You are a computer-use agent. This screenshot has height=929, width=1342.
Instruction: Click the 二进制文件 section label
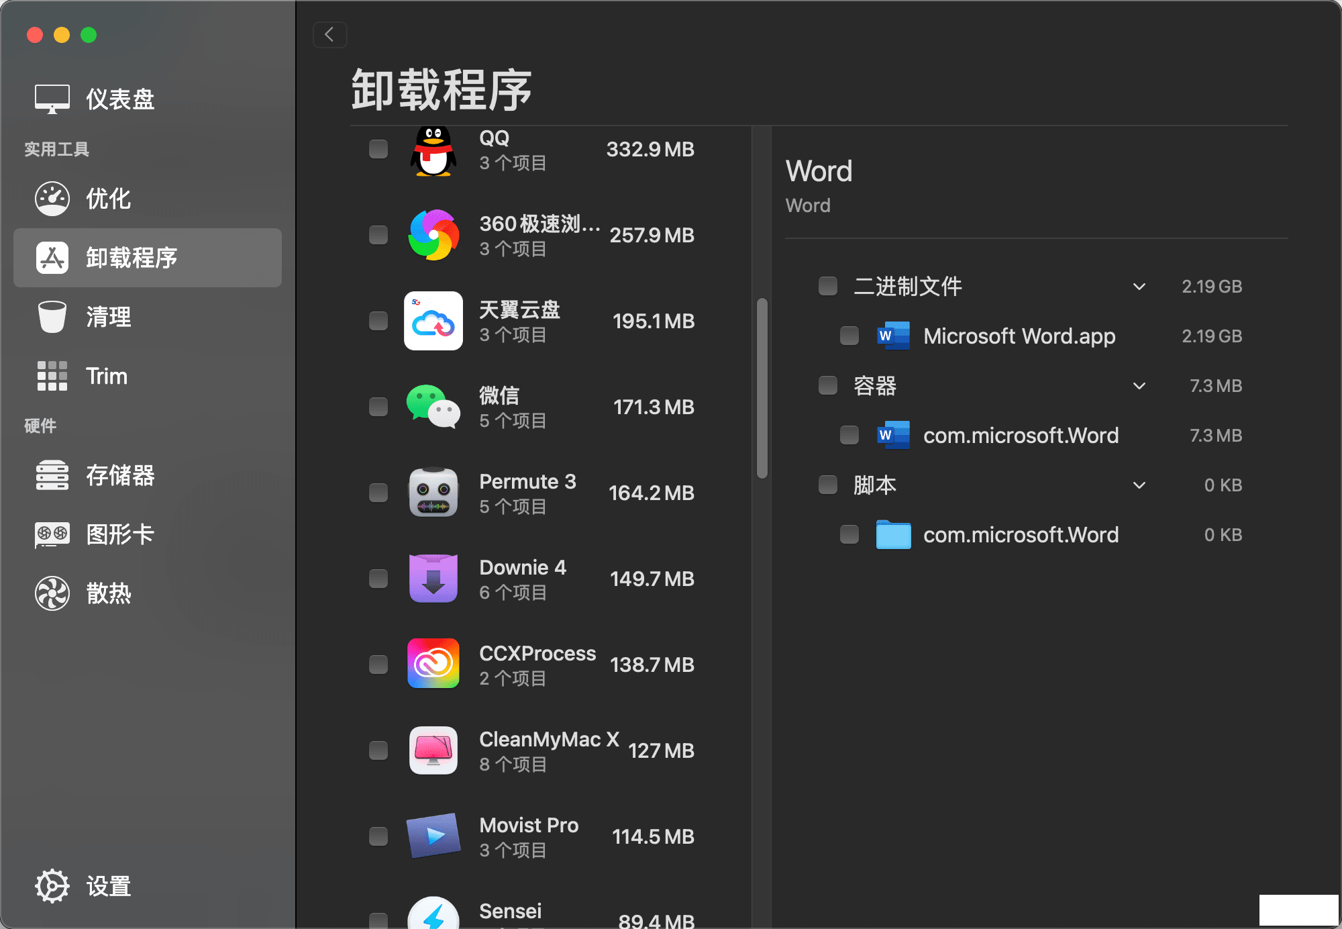[x=907, y=286]
